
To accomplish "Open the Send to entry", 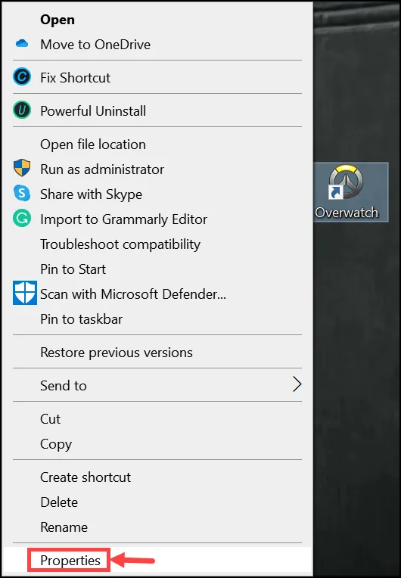I will [157, 386].
